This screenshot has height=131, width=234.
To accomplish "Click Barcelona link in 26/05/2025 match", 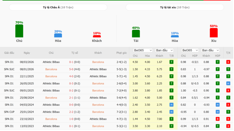I will [x=98, y=84].
